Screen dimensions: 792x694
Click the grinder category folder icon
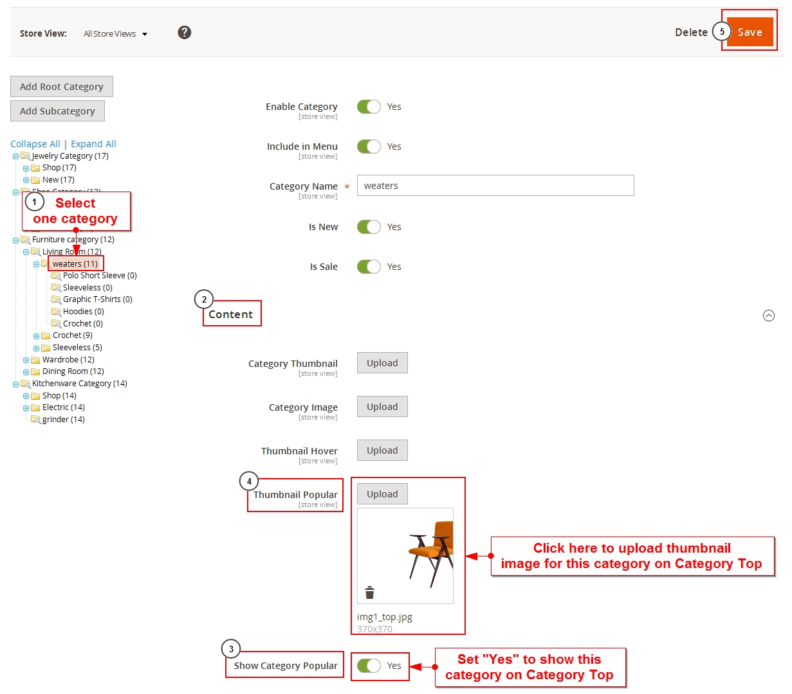pos(36,420)
